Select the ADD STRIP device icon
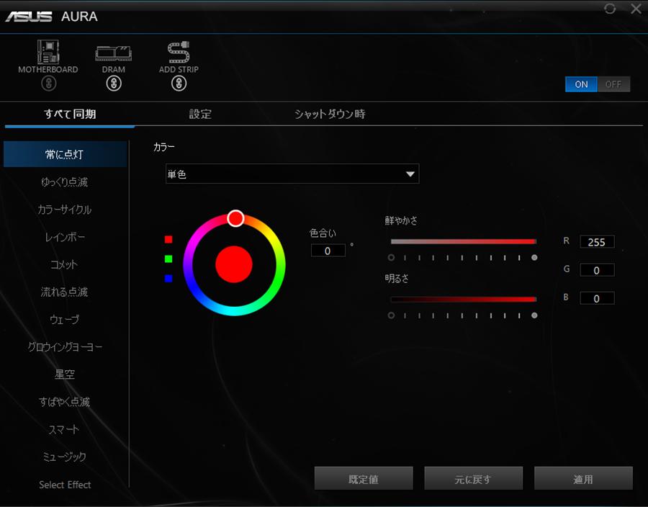The image size is (648, 507). click(179, 52)
